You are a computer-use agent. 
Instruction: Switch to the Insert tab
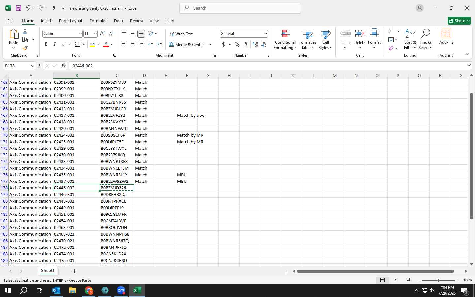pos(46,21)
